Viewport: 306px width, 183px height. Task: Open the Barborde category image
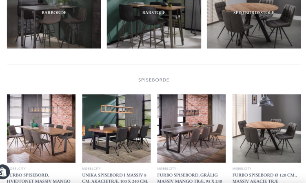[54, 24]
